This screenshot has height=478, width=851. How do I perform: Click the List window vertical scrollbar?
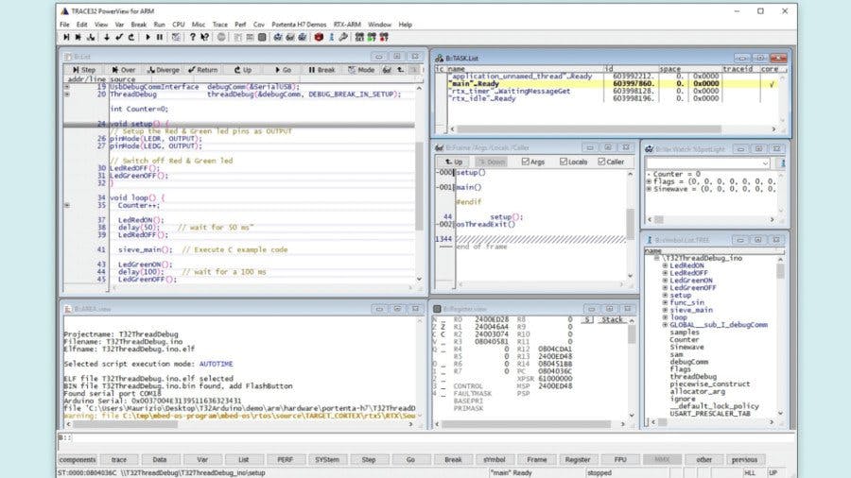(x=419, y=183)
